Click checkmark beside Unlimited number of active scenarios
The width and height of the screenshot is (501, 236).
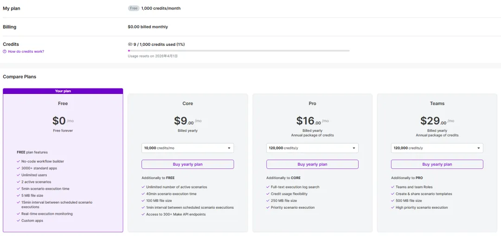point(143,187)
